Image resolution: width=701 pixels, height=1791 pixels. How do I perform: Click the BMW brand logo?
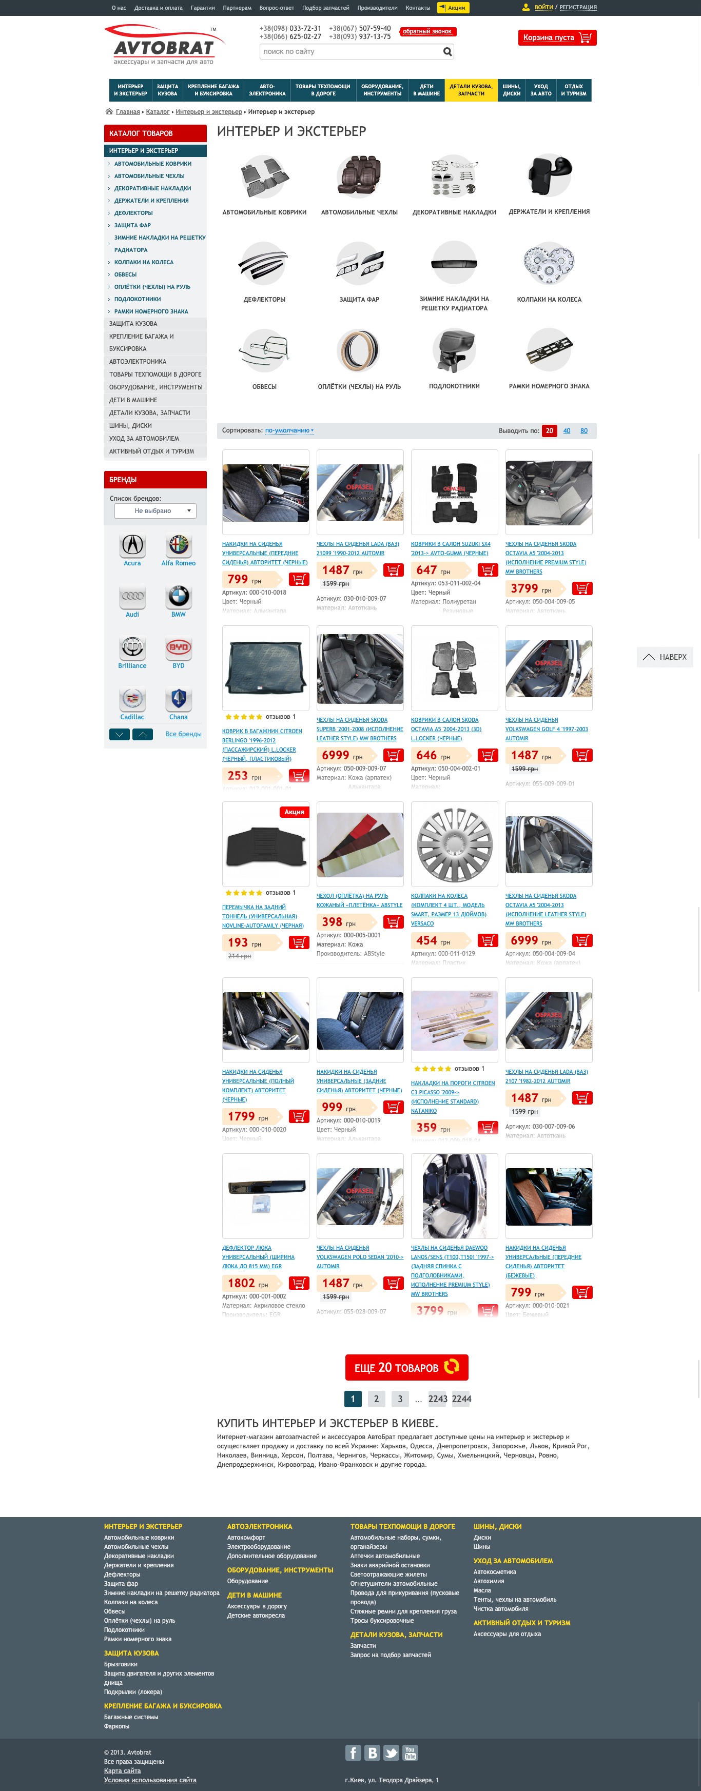[179, 597]
